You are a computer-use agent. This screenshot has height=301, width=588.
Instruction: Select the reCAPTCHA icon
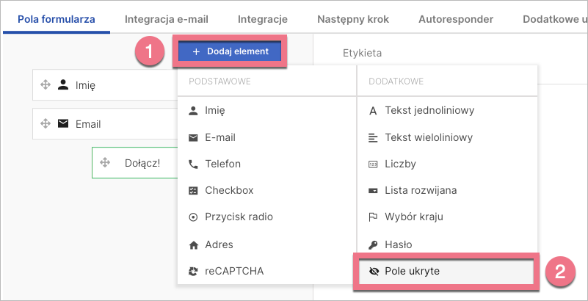tap(193, 271)
